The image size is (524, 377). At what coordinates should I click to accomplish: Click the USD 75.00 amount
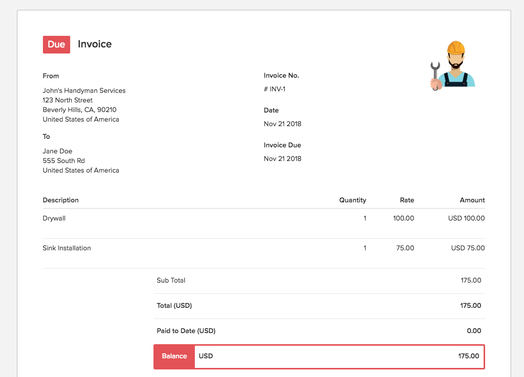pos(468,248)
